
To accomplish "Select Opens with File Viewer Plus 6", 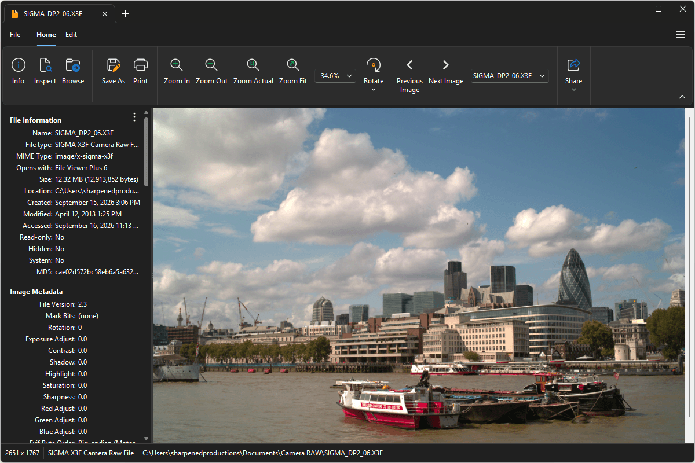I will click(81, 168).
